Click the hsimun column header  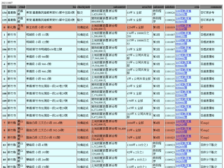pyautogui.click(x=12, y=7)
